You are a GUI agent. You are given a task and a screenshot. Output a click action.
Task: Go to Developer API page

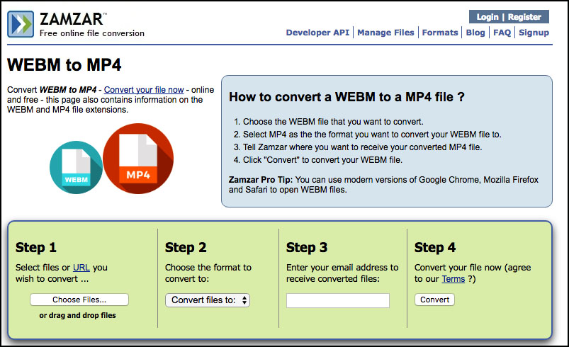click(x=317, y=33)
